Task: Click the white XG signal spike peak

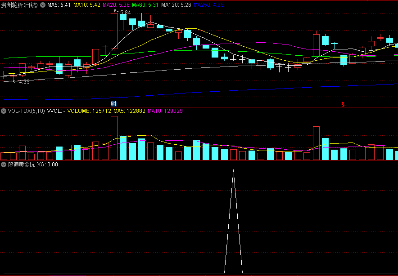Action: 234,170
